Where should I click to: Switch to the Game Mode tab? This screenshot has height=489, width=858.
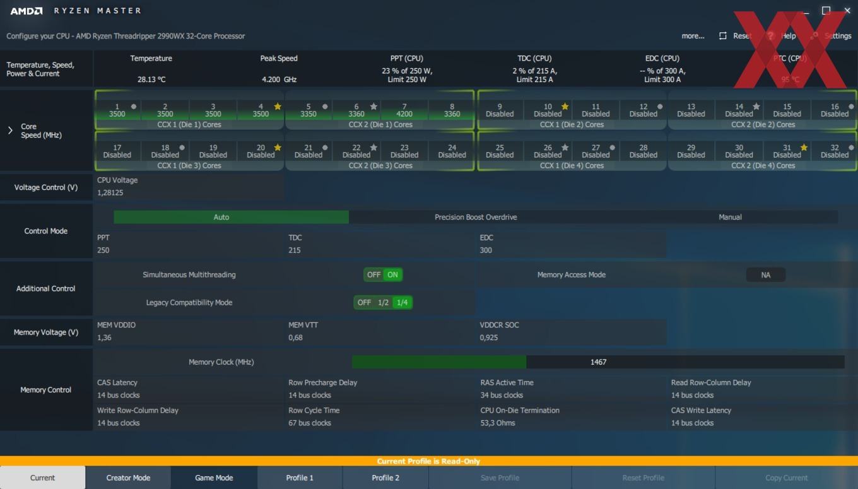point(214,478)
